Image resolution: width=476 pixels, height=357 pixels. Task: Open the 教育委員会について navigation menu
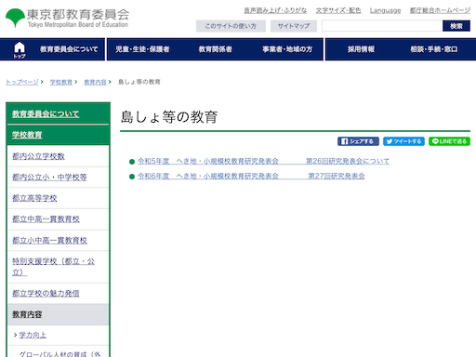[x=69, y=49]
